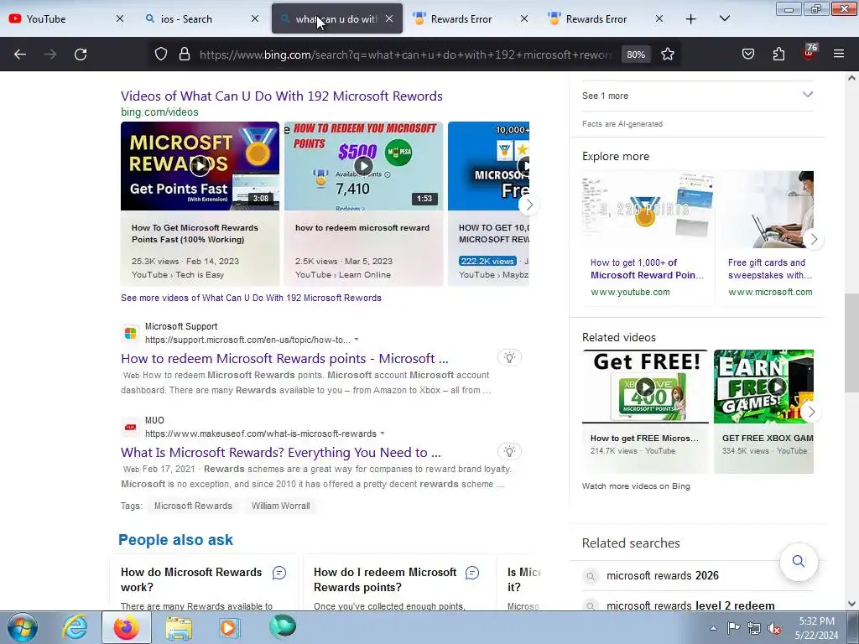Screen dimensions: 859x644
Task: Open the tracking protection shield icon
Action: 160,55
